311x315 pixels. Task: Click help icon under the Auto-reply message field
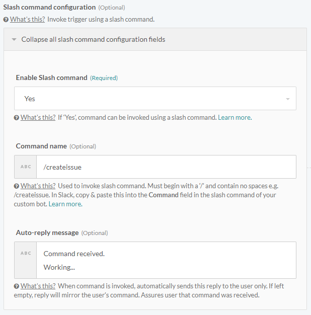[x=17, y=286]
